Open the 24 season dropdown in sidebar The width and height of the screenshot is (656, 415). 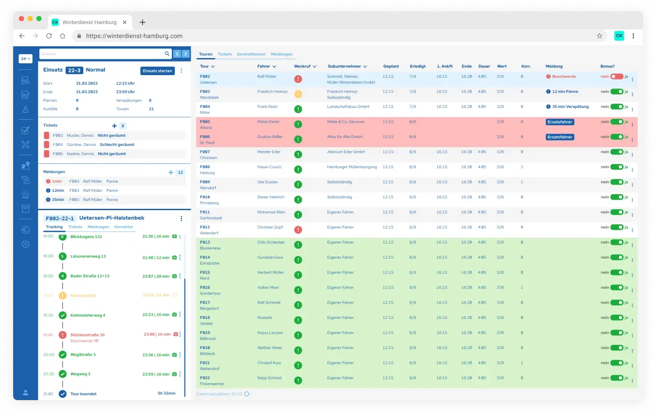(26, 59)
